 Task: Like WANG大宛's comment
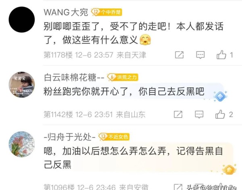(x=221, y=55)
